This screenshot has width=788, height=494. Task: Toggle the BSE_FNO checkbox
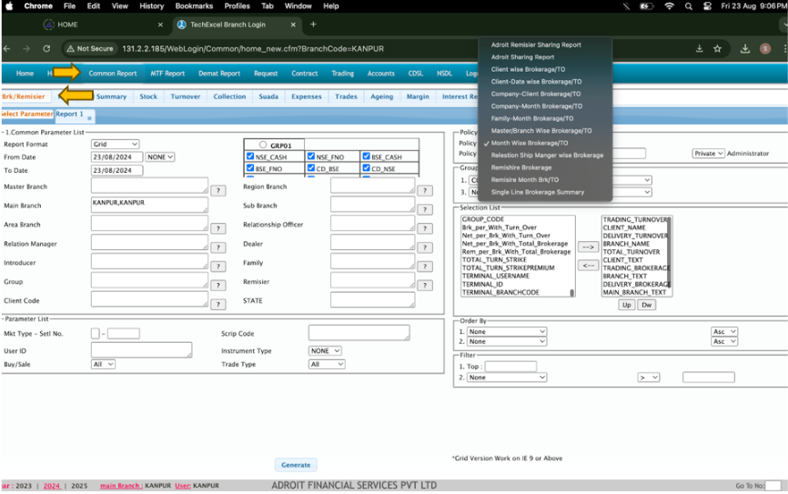click(251, 169)
